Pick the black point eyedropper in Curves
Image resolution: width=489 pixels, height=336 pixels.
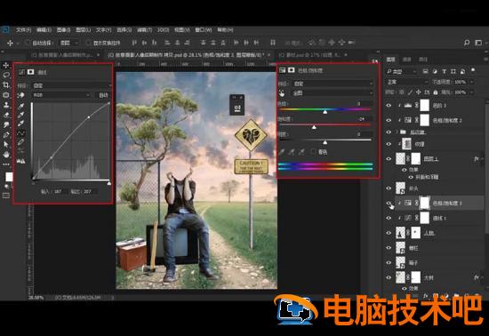[21, 106]
